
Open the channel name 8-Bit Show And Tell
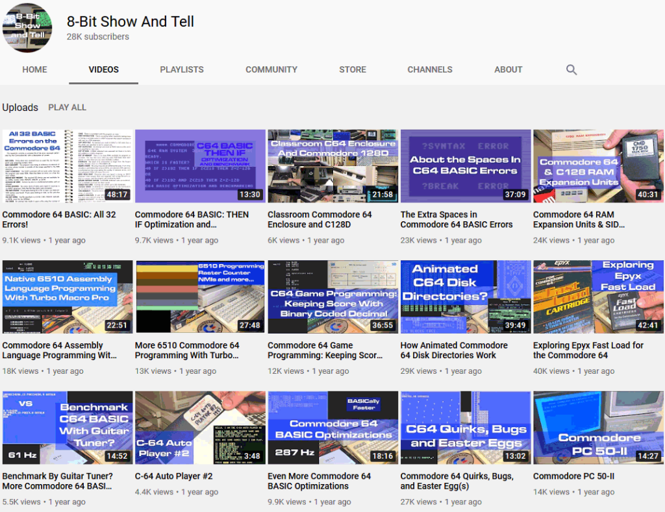pos(130,21)
